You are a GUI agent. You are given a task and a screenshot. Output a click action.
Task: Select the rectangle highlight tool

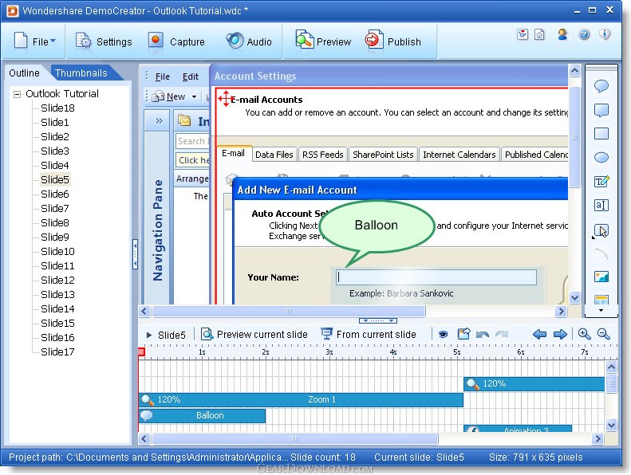(x=601, y=134)
